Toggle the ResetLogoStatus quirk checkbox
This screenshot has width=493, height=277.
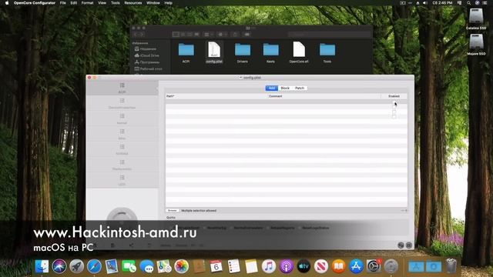(x=300, y=228)
